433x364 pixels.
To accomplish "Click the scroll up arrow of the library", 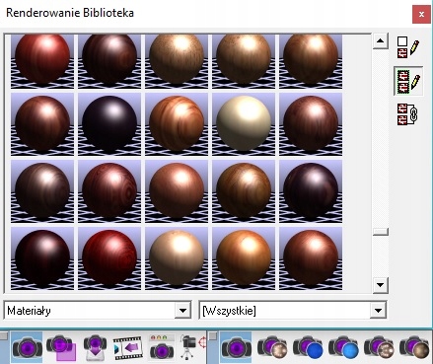I will coord(381,41).
